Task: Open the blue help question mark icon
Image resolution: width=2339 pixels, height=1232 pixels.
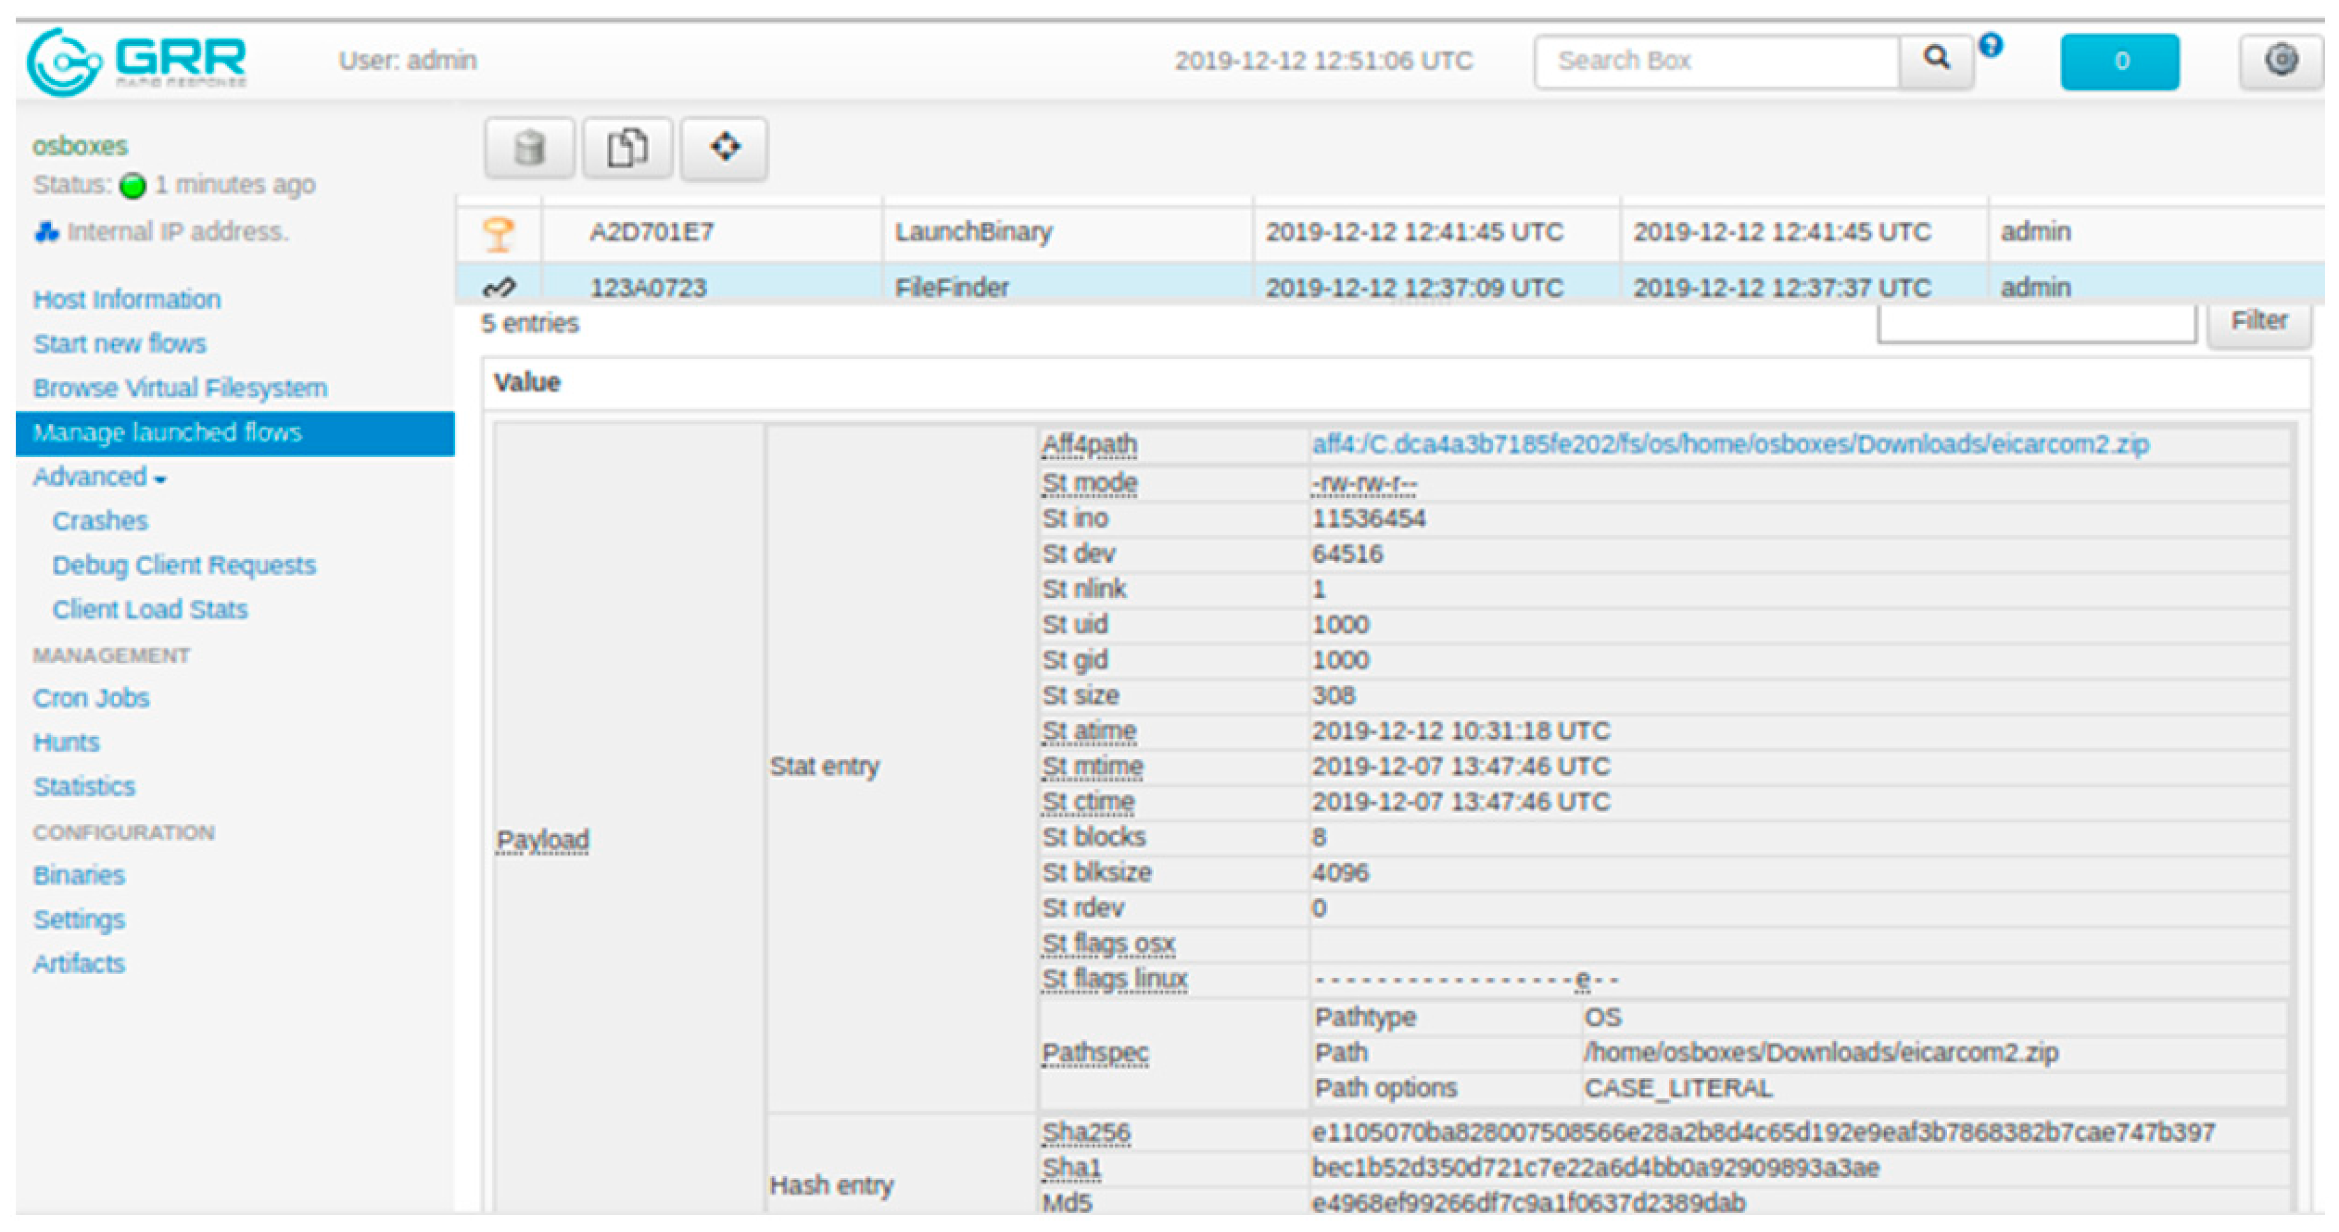Action: click(x=1990, y=45)
